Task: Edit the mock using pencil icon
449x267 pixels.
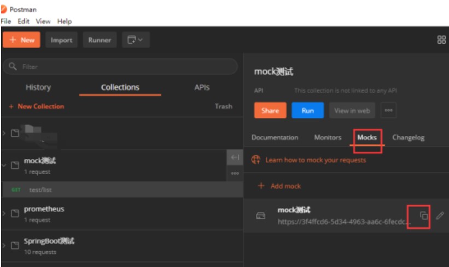Action: (440, 216)
